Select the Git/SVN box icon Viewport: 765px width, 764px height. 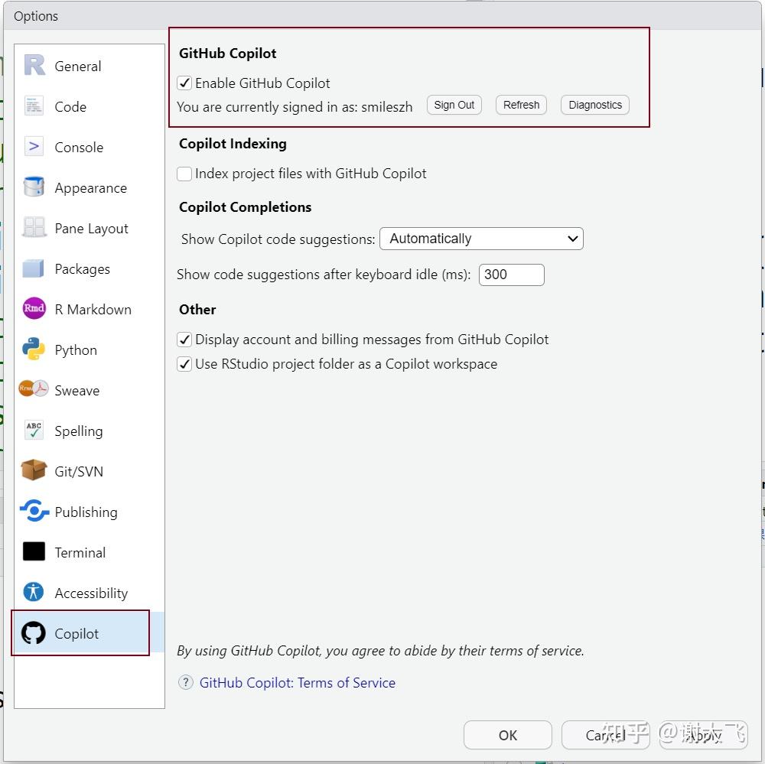click(34, 471)
